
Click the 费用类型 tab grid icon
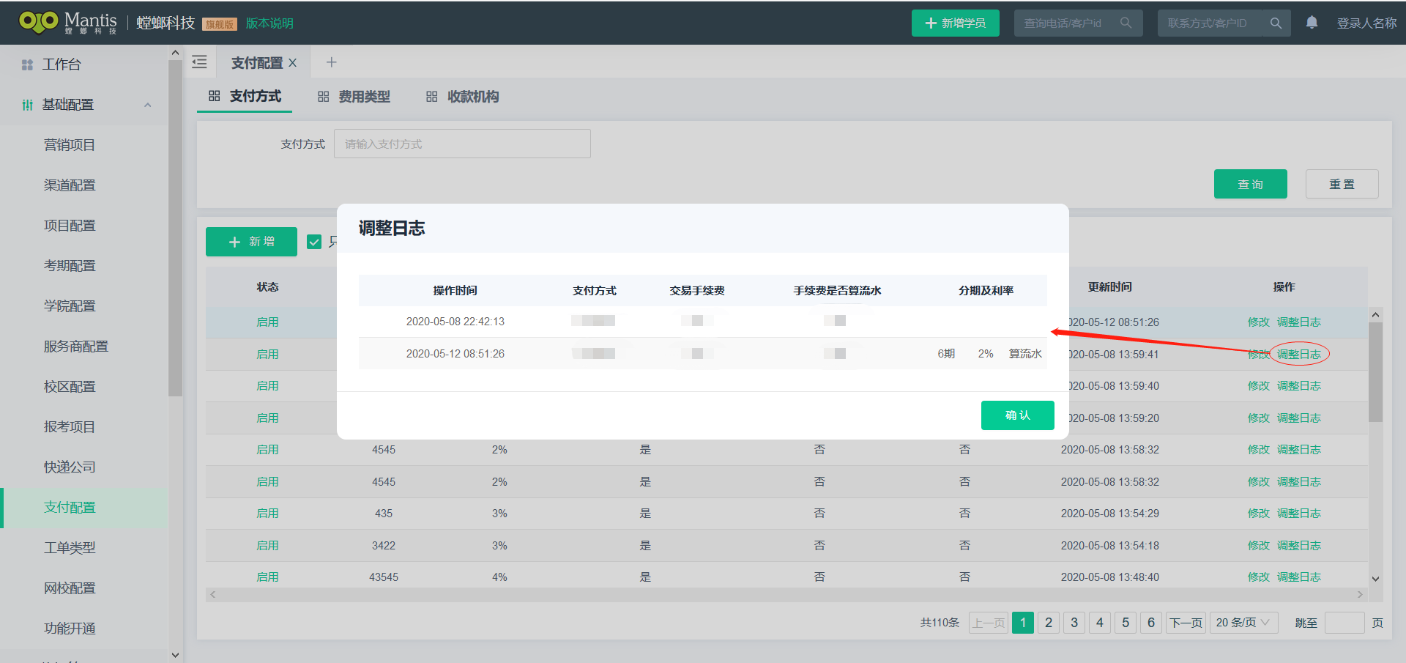[x=323, y=97]
